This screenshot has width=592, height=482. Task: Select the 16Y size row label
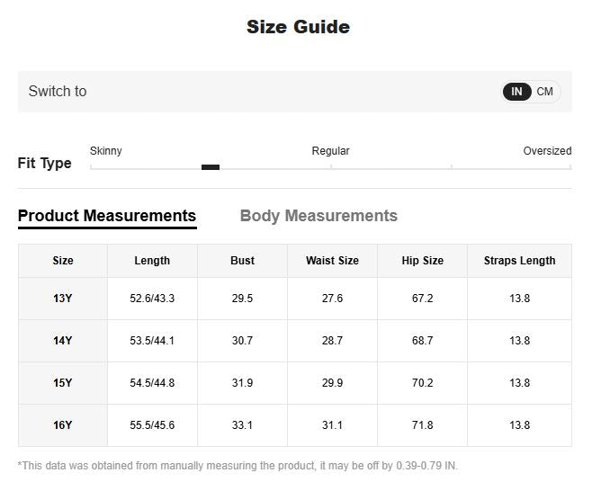[x=62, y=425]
